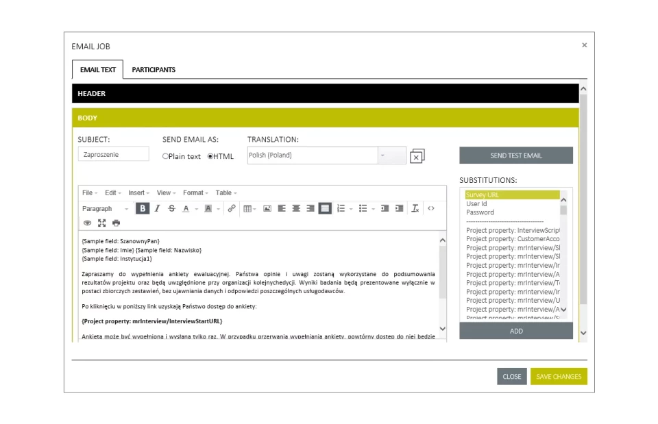Click the clear formatting icon
Image resolution: width=658 pixels, height=424 pixels.
415,208
